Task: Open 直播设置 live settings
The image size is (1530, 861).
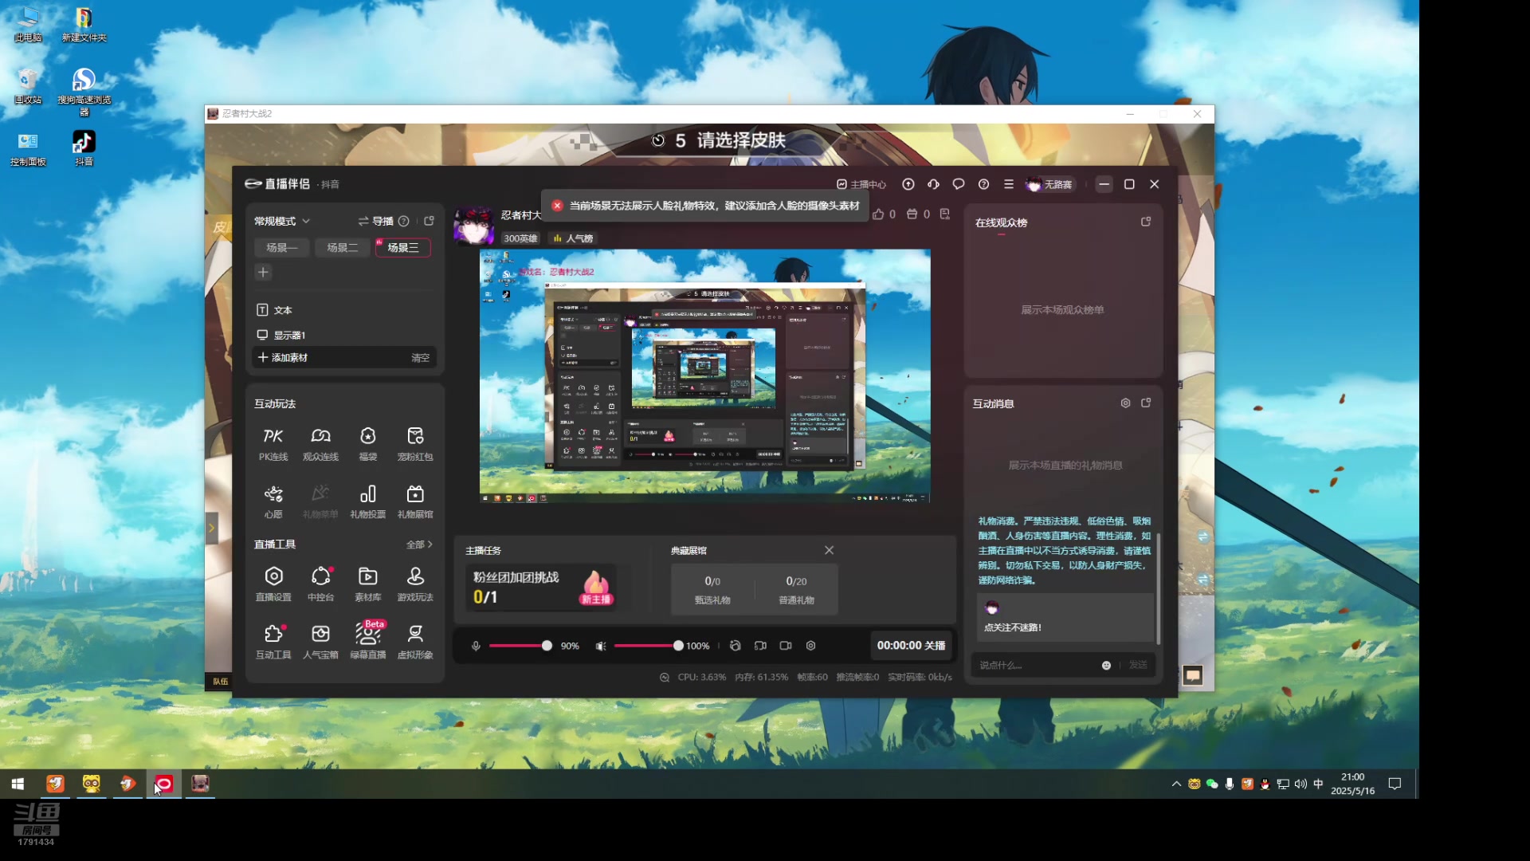Action: pos(273,584)
